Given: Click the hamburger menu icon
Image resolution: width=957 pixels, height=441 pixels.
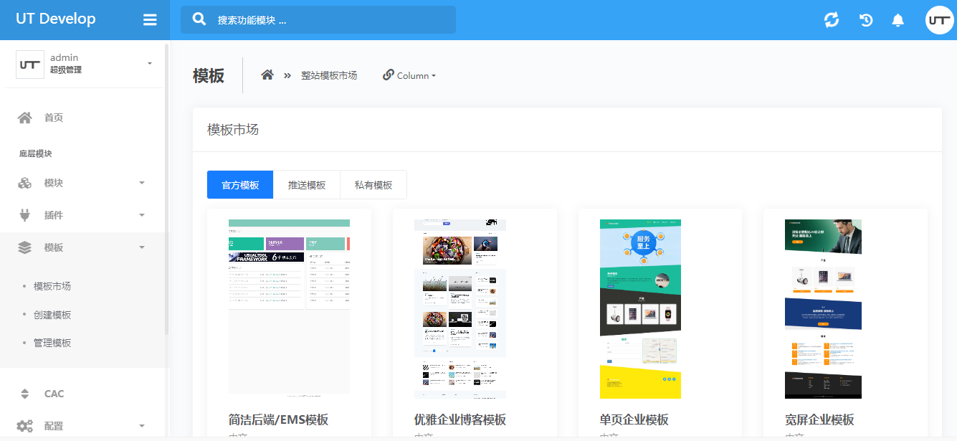Looking at the screenshot, I should (150, 20).
